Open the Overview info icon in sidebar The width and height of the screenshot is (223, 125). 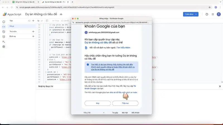coord(4,22)
